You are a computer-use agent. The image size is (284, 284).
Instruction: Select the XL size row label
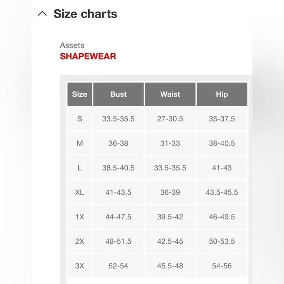pos(80,192)
